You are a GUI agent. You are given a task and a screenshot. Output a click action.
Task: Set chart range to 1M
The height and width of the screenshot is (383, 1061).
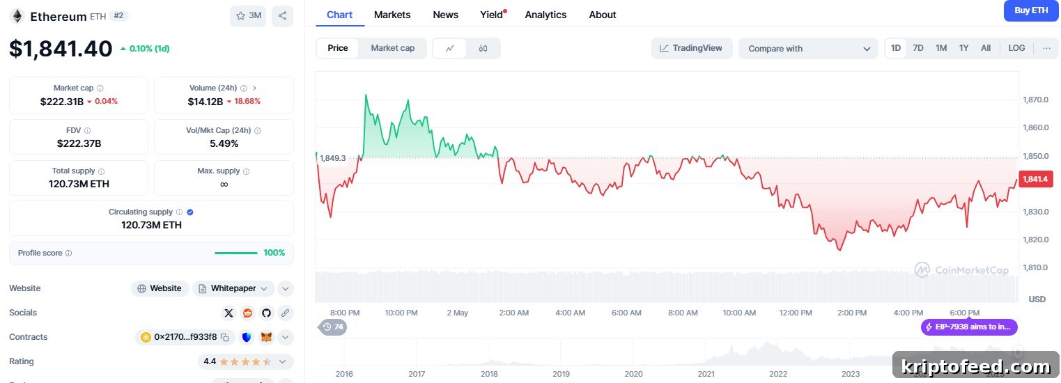(941, 48)
